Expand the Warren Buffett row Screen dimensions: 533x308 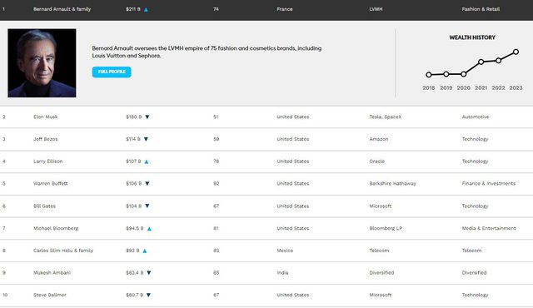pos(266,184)
